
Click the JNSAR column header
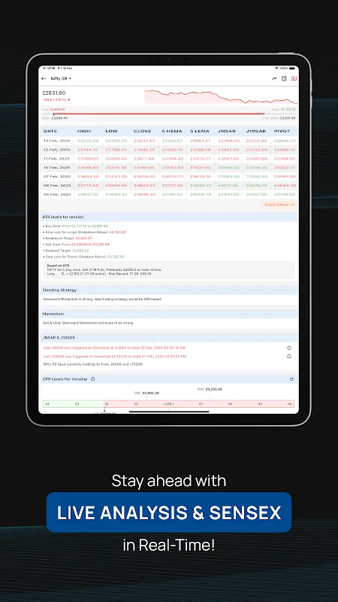click(x=227, y=131)
